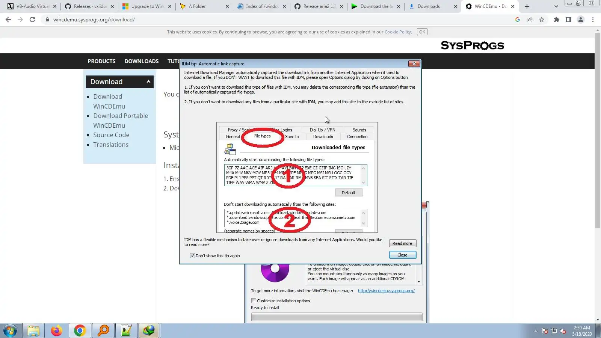Open the network tray icon
Image resolution: width=601 pixels, height=338 pixels.
(554, 331)
